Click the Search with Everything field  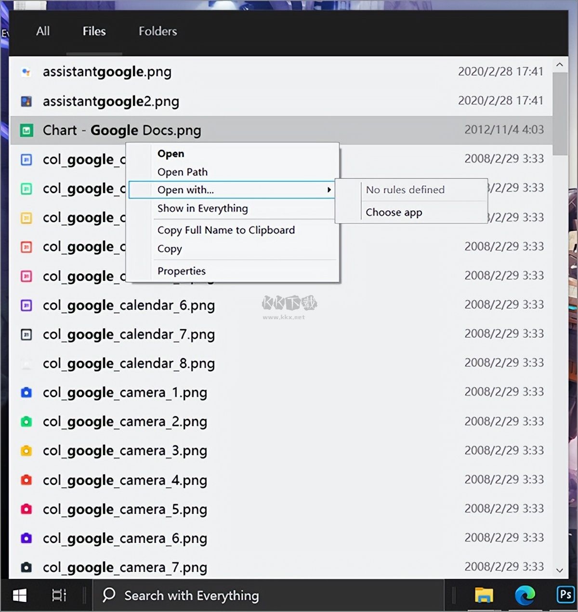[267, 596]
